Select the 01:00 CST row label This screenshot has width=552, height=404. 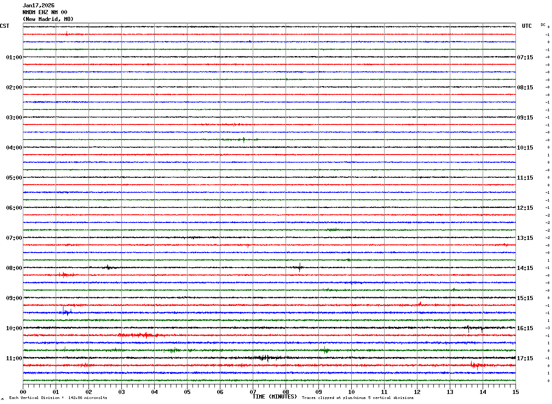click(x=14, y=57)
